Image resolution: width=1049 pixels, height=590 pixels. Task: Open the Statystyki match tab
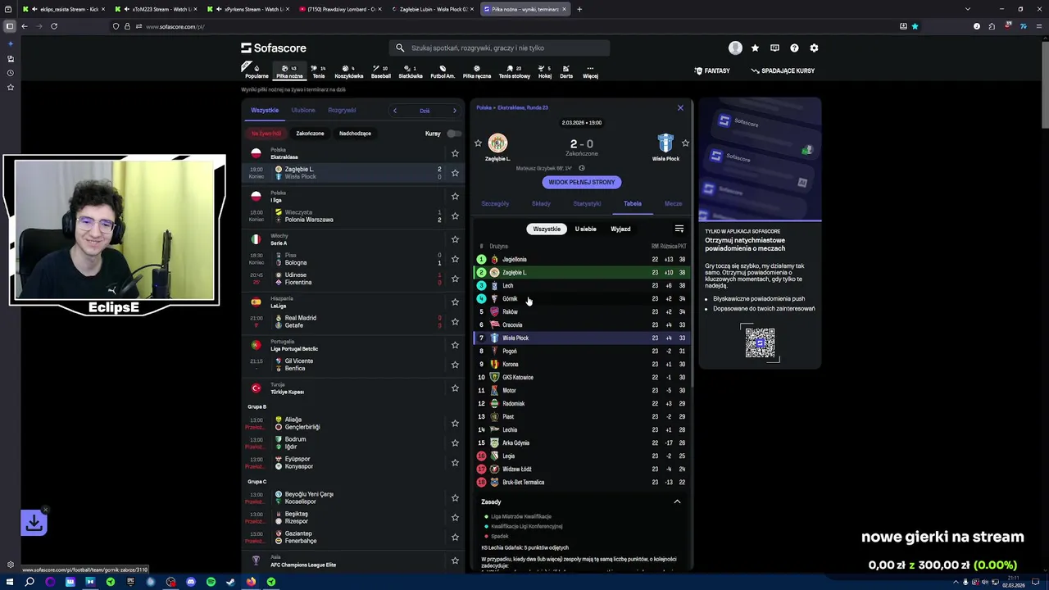pyautogui.click(x=587, y=203)
